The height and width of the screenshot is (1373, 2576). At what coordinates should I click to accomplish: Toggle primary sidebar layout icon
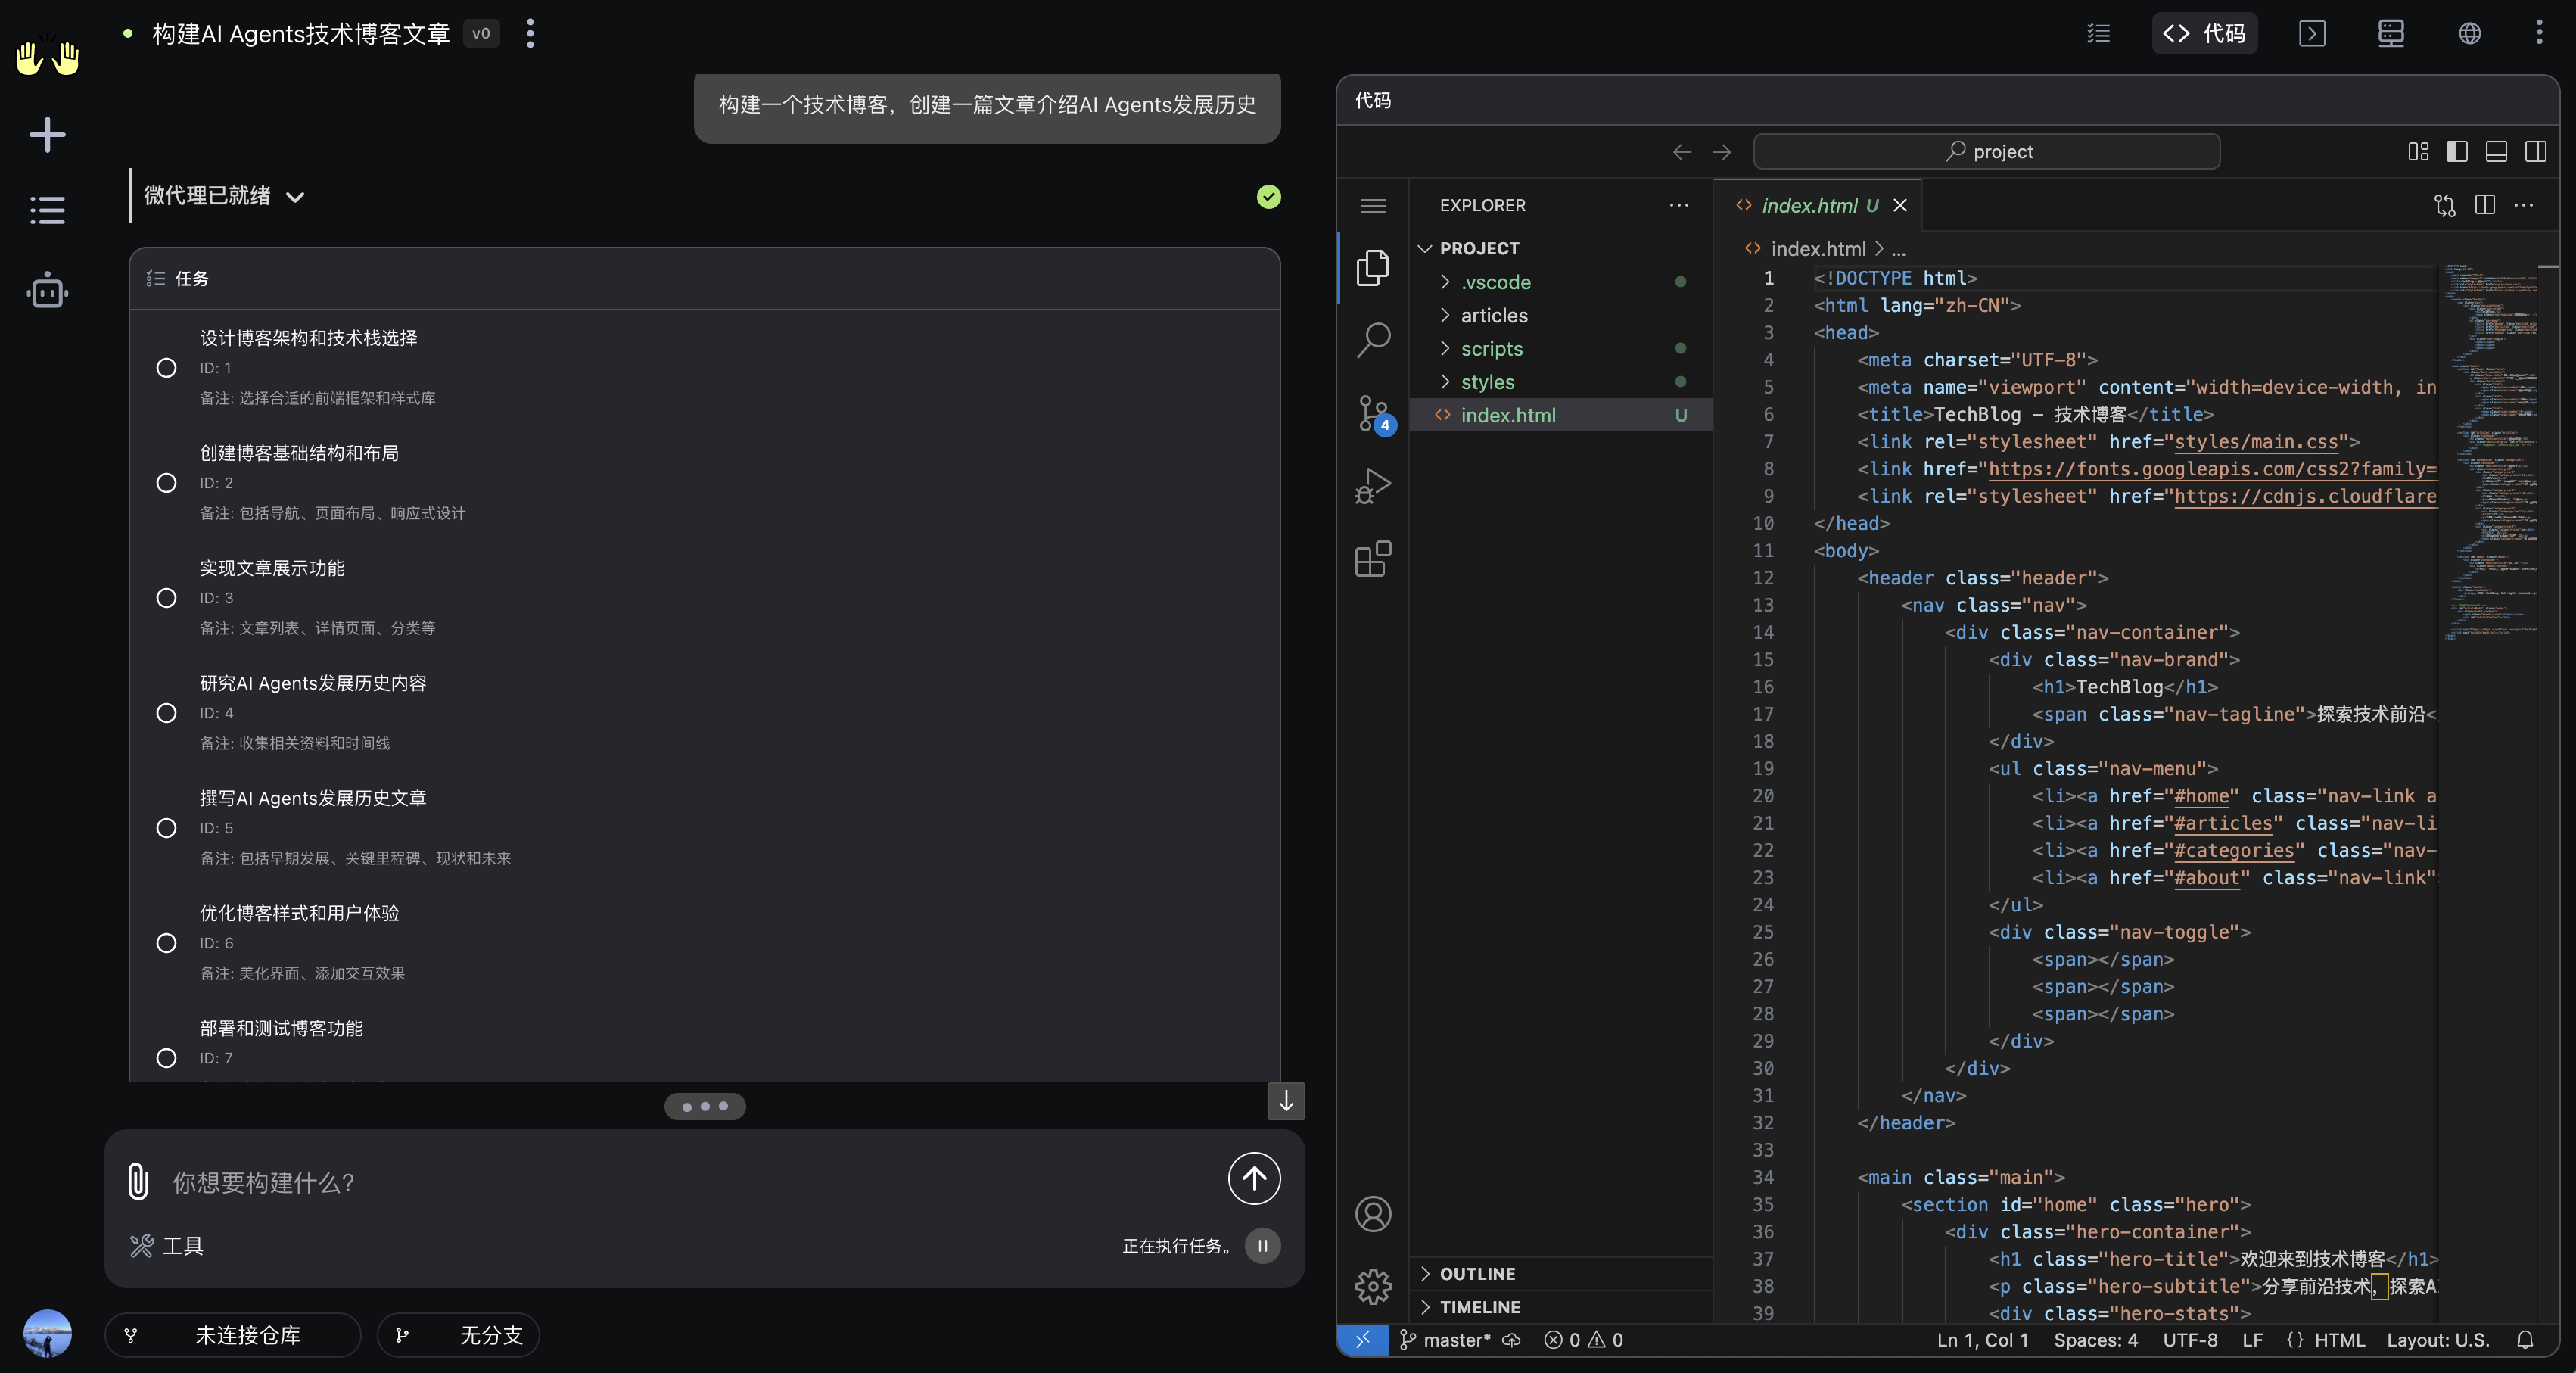pyautogui.click(x=2456, y=151)
